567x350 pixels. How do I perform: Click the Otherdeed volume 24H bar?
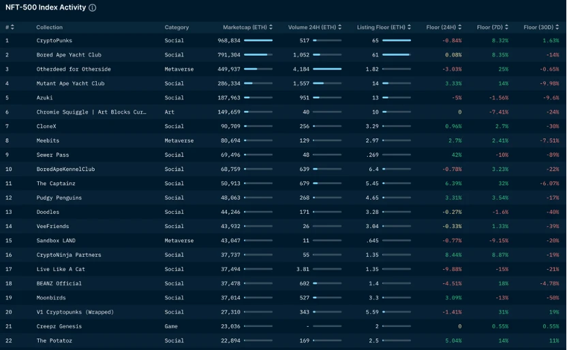(327, 69)
